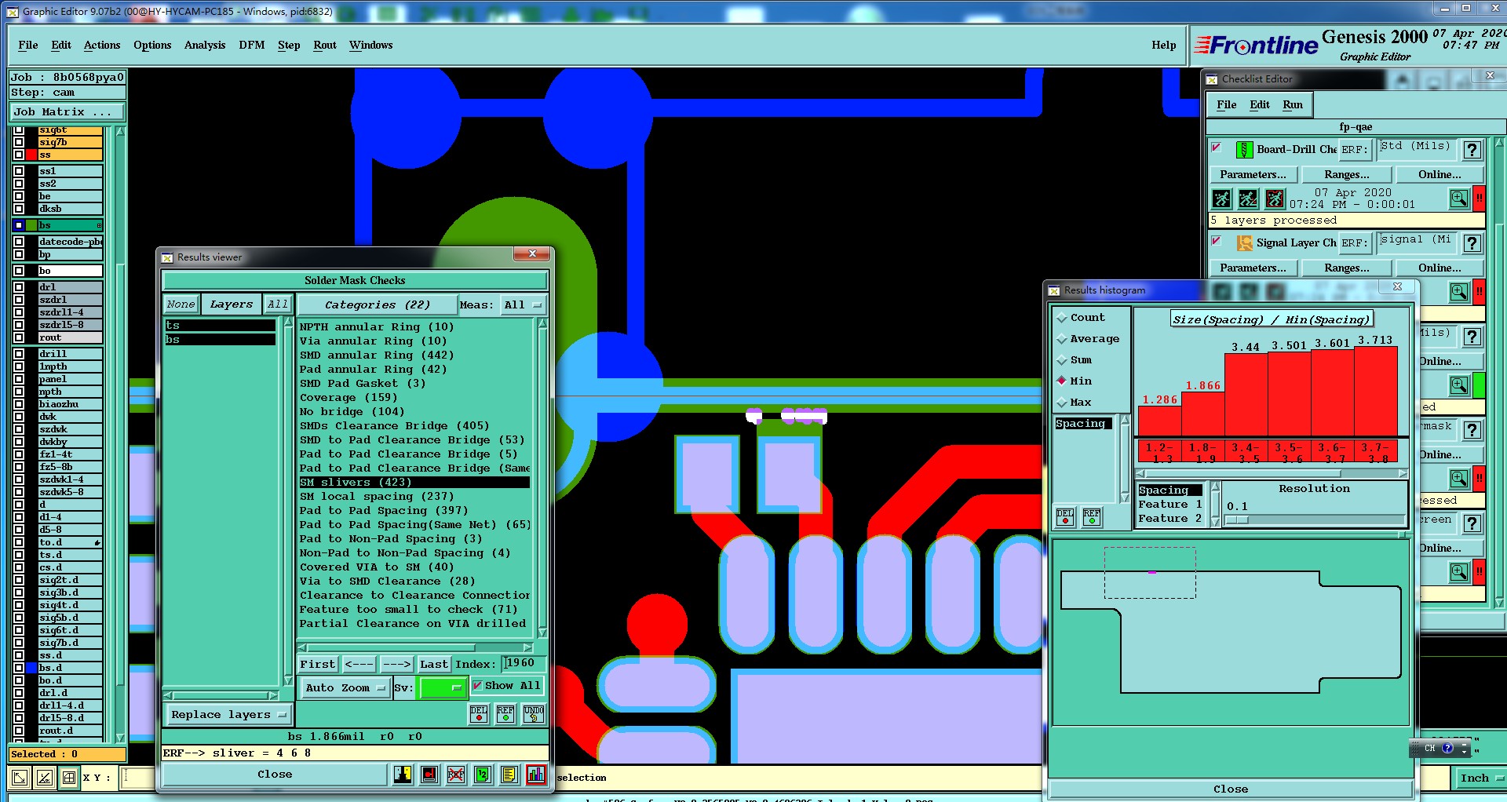Viewport: 1507px width, 802px height.
Task: Click the REF icon in Results histogram
Action: [x=1092, y=516]
